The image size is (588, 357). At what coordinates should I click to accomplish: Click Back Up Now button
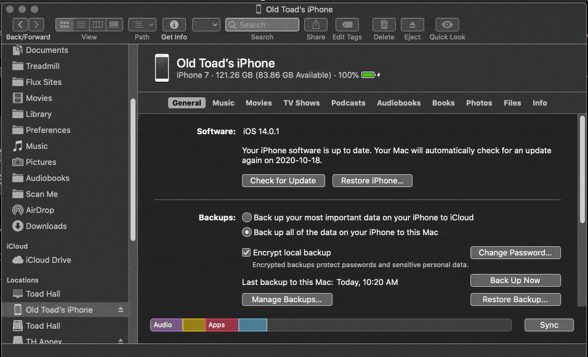pyautogui.click(x=515, y=280)
